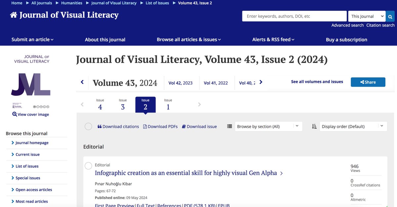Open Citation search link
This screenshot has height=207, width=397.
click(380, 25)
